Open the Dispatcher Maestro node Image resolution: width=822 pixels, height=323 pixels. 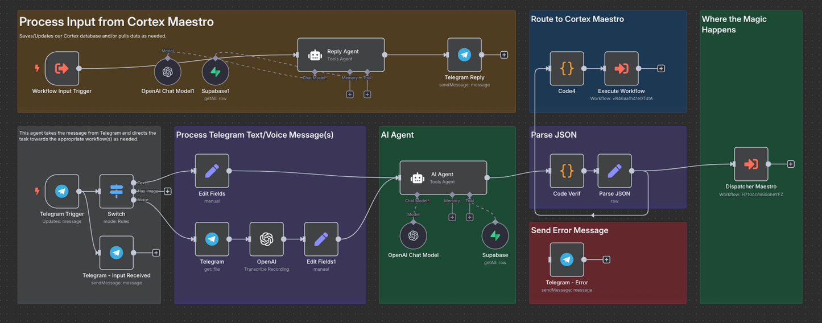tap(751, 164)
